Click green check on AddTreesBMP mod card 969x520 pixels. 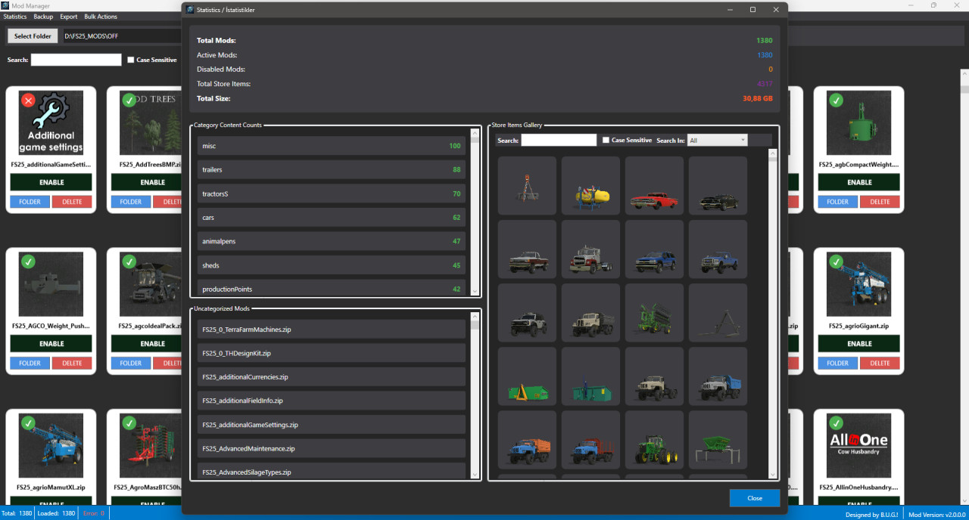129,100
